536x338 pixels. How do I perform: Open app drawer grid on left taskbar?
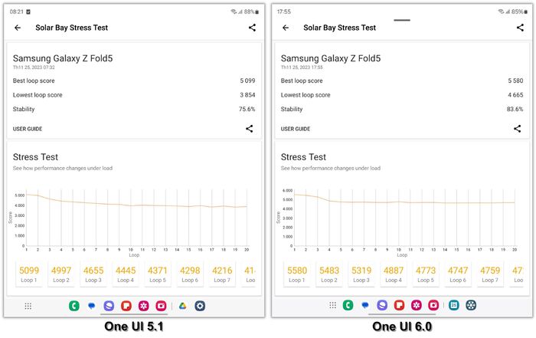click(x=28, y=306)
